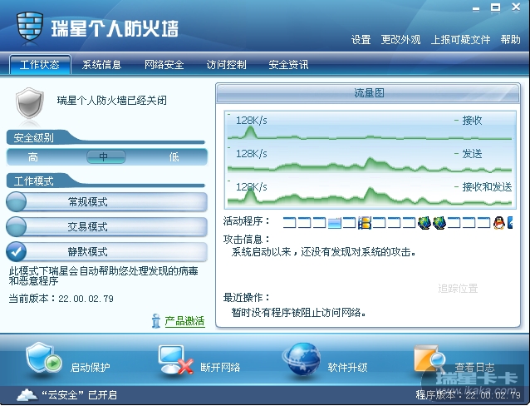Set security level to 中
530x406 pixels.
pos(106,156)
